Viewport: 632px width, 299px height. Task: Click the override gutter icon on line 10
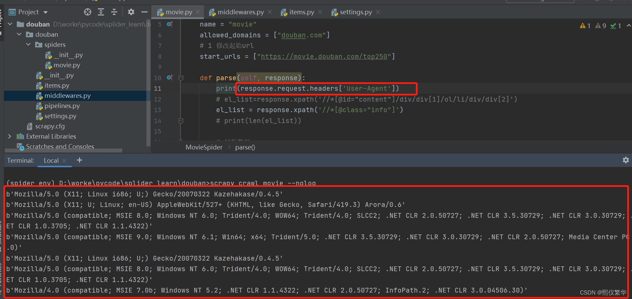pos(170,78)
